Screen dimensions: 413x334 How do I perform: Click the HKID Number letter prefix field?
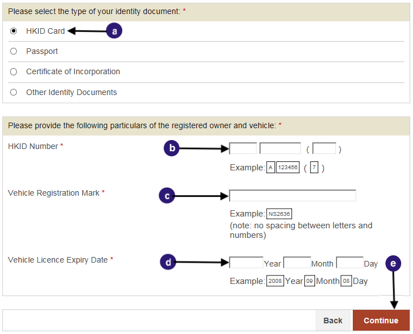(243, 148)
